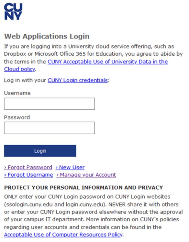The image size is (189, 242).
Task: Open Acceptable Use of Computer Resources Policy
Action: click(63, 235)
